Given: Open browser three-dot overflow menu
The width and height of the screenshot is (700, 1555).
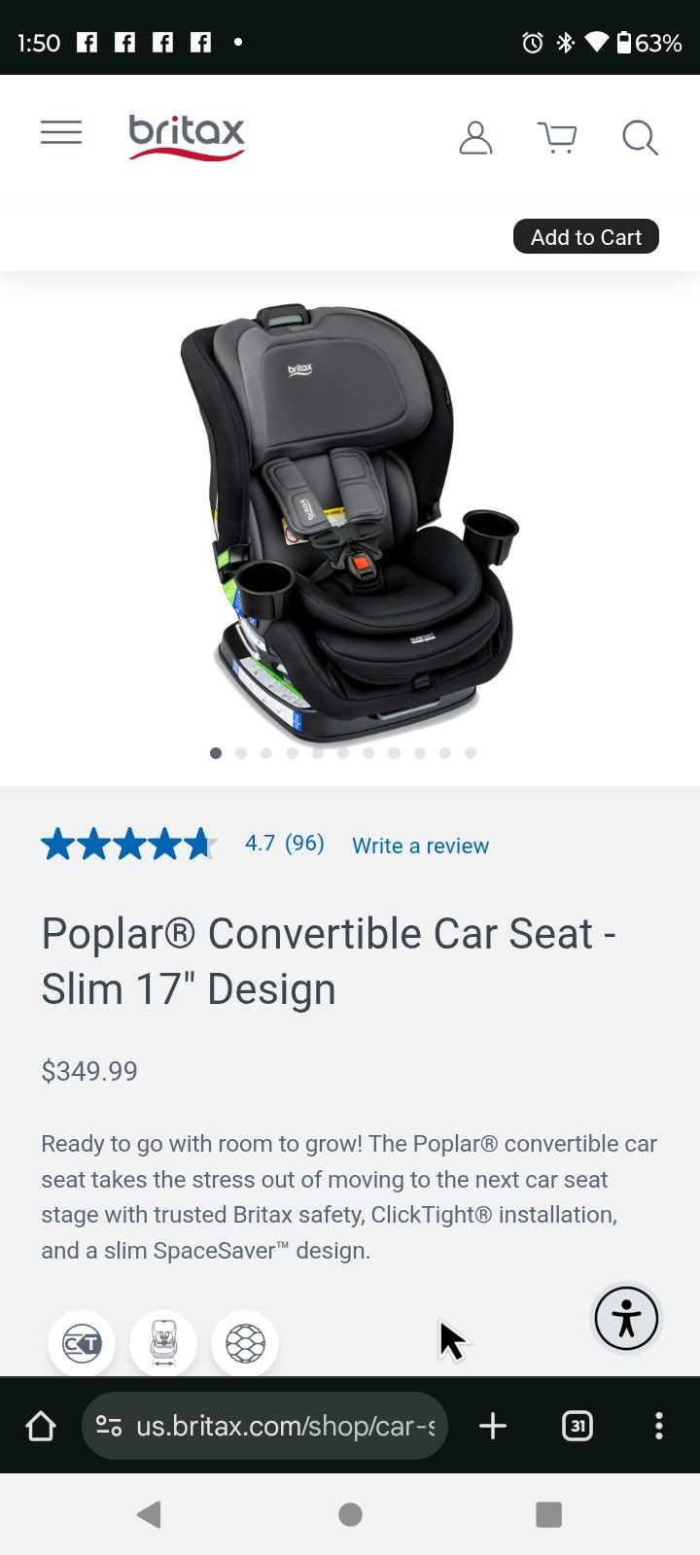Looking at the screenshot, I should [x=659, y=1426].
